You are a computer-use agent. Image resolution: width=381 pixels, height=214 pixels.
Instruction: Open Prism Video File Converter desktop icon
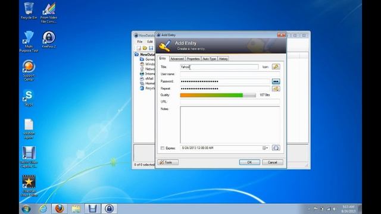point(49,12)
